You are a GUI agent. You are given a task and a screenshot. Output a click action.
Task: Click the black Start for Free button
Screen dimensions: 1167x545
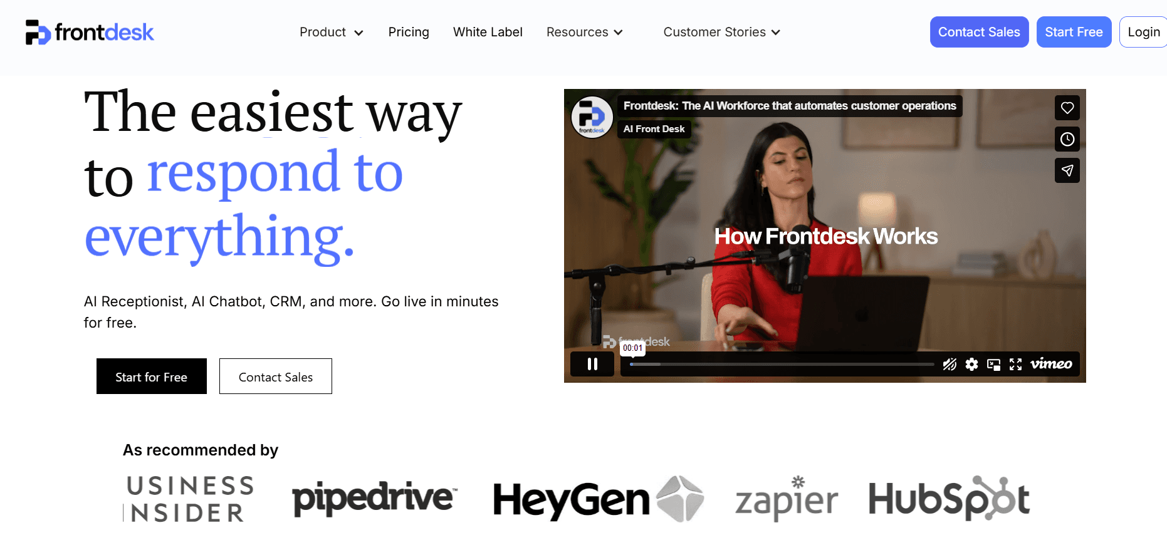(152, 376)
